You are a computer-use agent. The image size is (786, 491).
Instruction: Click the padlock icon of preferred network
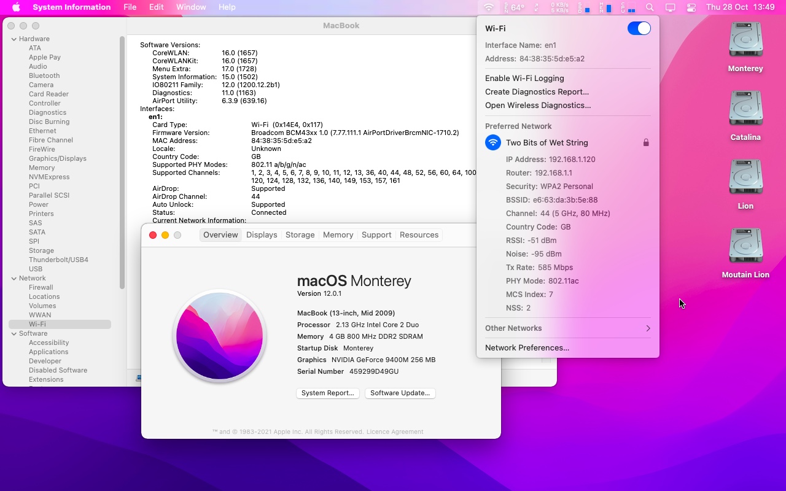click(646, 142)
